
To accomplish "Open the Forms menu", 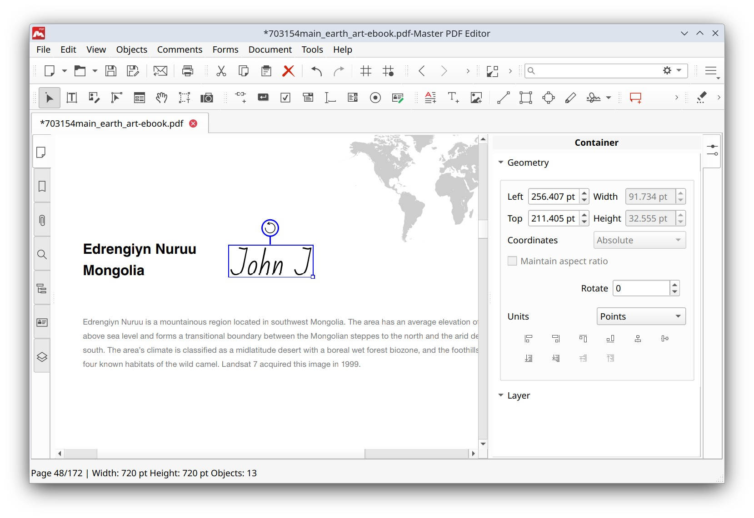I will (x=225, y=49).
